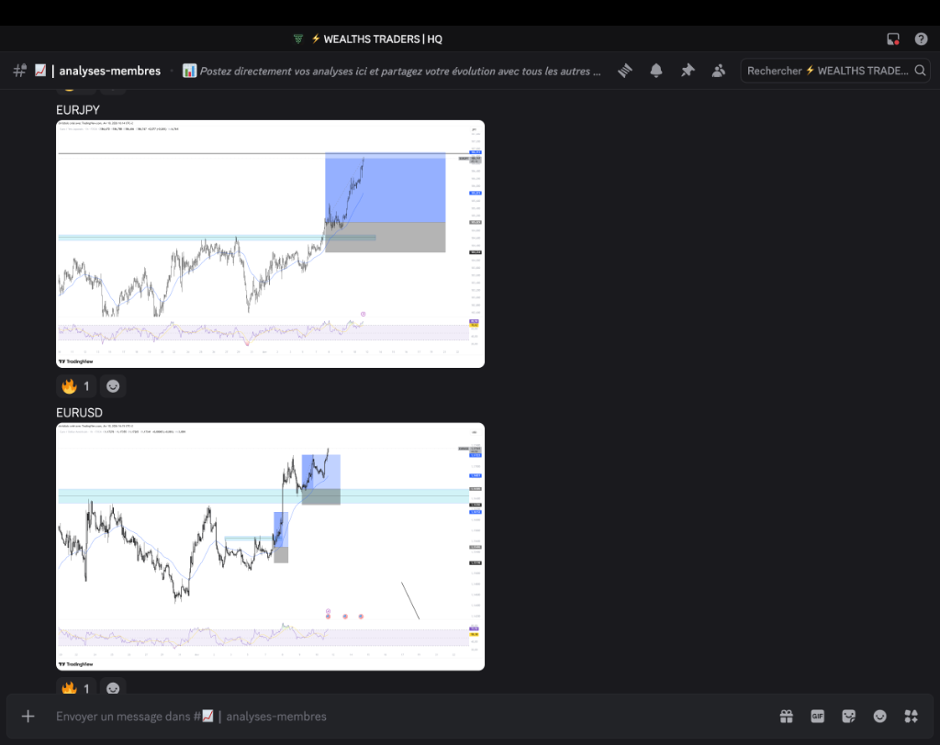Open the Threads icon in channel header
This screenshot has height=745, width=940.
(625, 71)
